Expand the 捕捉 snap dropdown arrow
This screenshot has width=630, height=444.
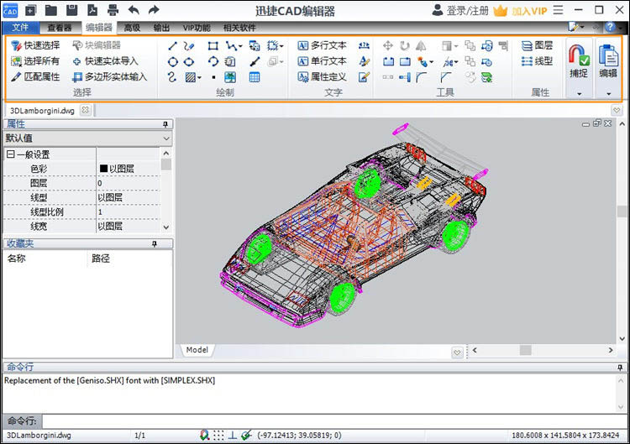point(578,93)
